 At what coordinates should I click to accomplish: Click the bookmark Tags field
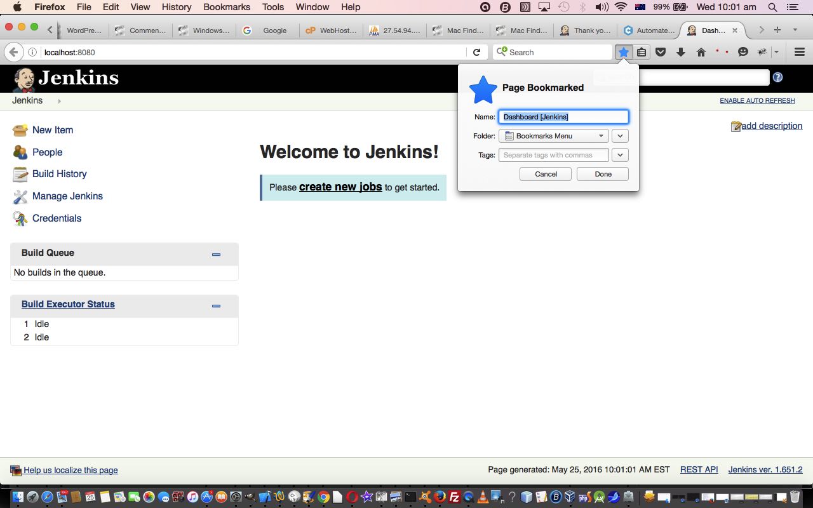[554, 155]
